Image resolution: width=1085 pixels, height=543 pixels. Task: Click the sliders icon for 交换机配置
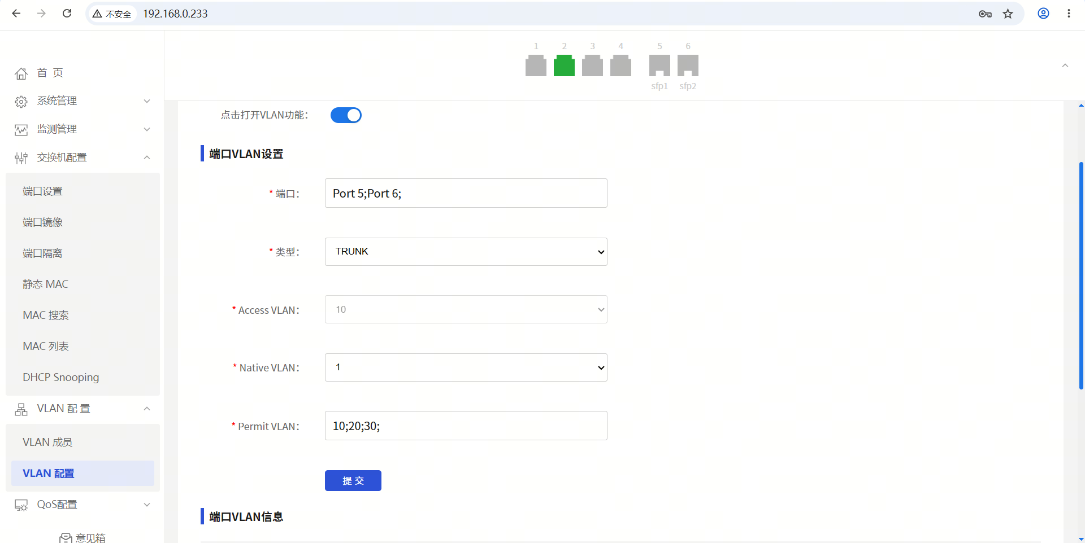click(x=21, y=158)
